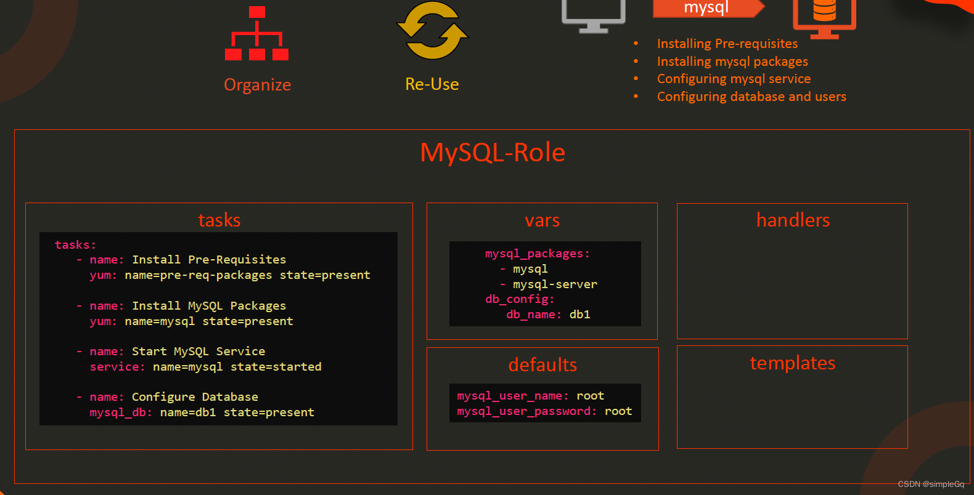
Task: Click the tasks panel heading
Action: [x=219, y=220]
